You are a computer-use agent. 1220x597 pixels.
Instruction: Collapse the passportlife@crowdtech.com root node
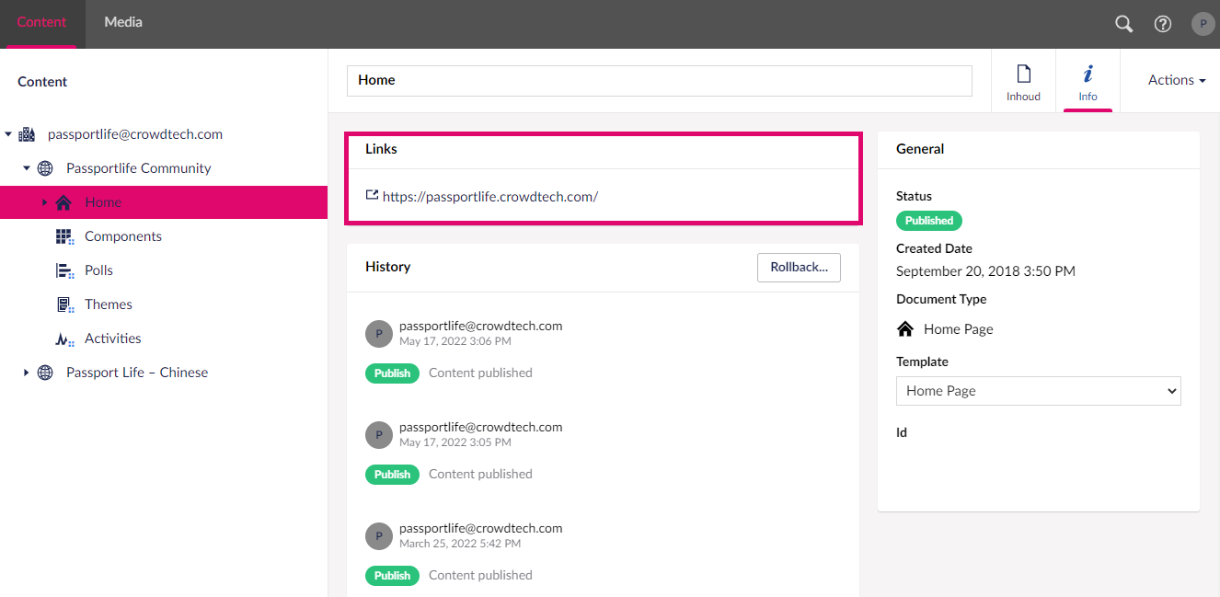(8, 134)
